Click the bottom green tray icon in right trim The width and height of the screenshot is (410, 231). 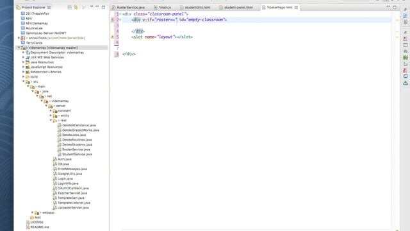click(406, 83)
